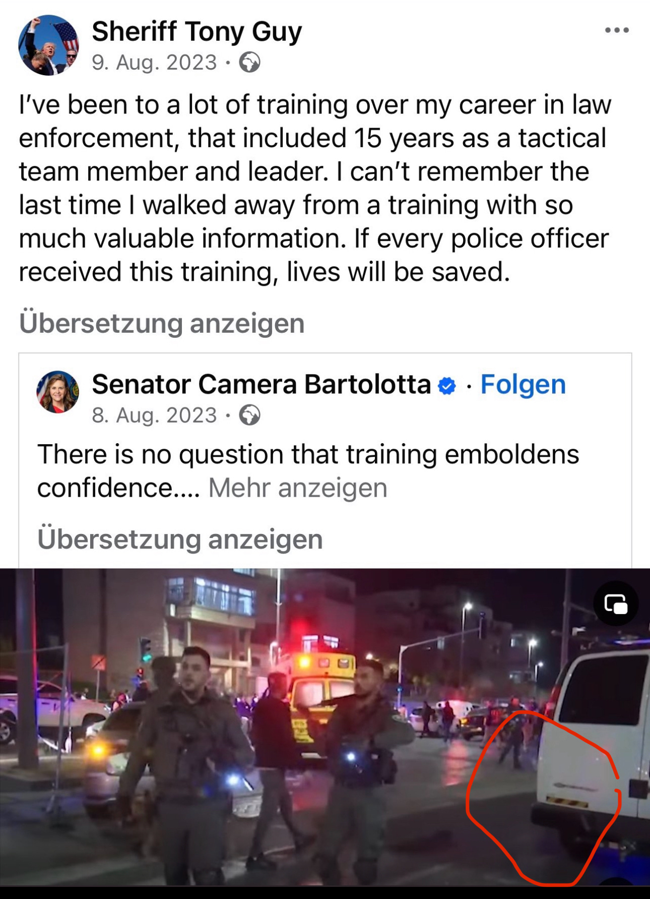Tap the public globe icon beside 9. Aug. 2023

[x=249, y=63]
